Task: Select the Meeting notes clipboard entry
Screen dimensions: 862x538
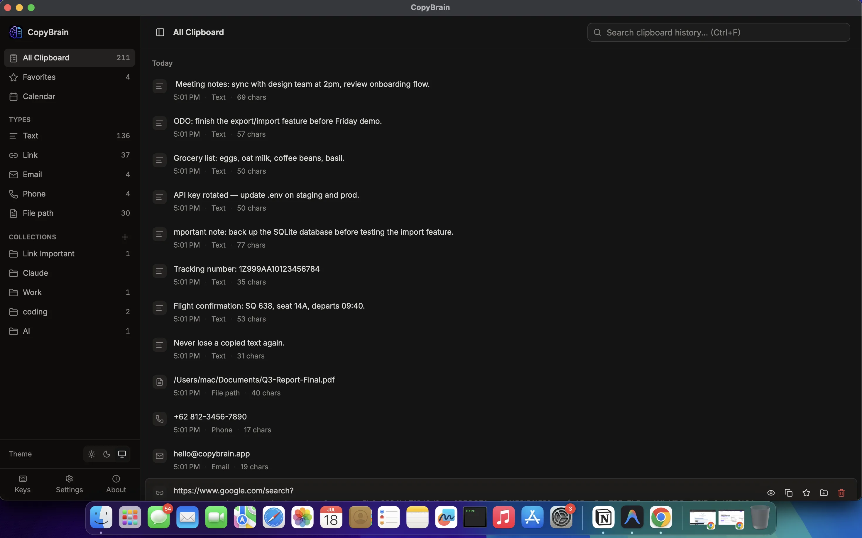Action: point(501,90)
